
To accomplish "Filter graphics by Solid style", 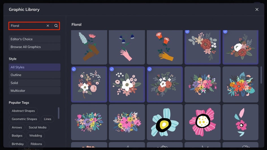I will click(x=35, y=83).
